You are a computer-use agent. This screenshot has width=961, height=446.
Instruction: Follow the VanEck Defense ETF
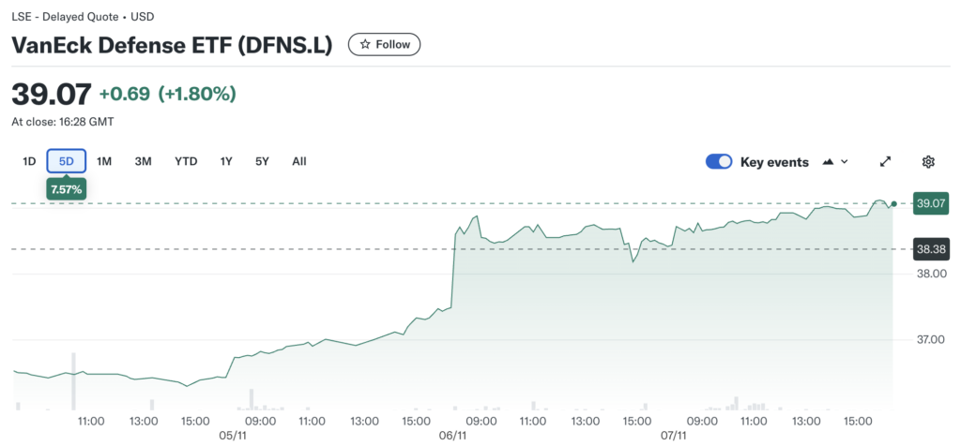[384, 45]
